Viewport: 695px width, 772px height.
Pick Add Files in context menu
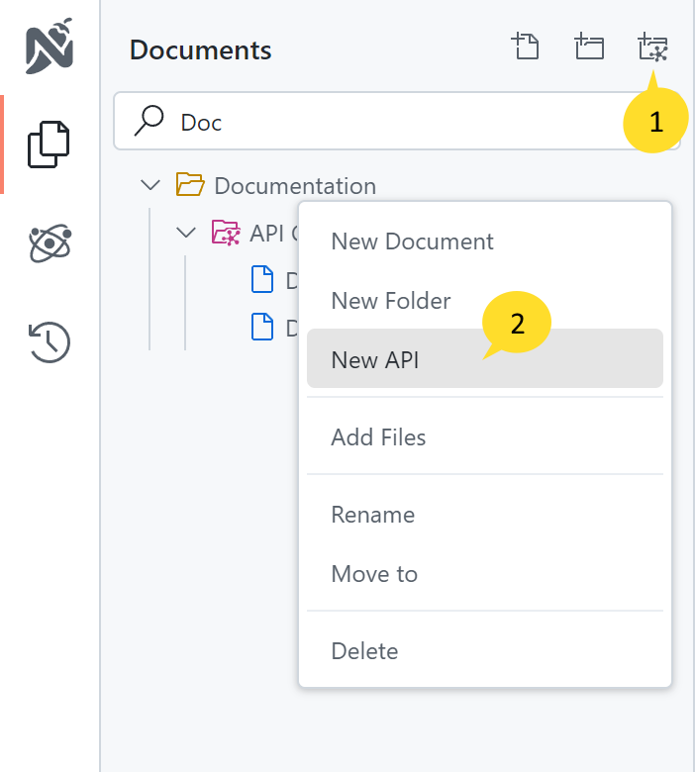click(x=378, y=437)
